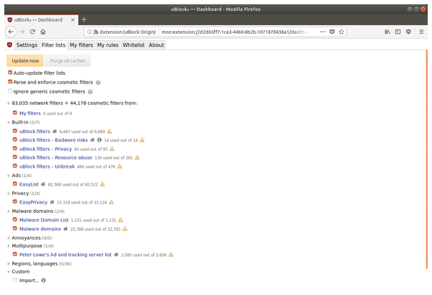Uncheck the EasyList checkbox

(x=15, y=183)
